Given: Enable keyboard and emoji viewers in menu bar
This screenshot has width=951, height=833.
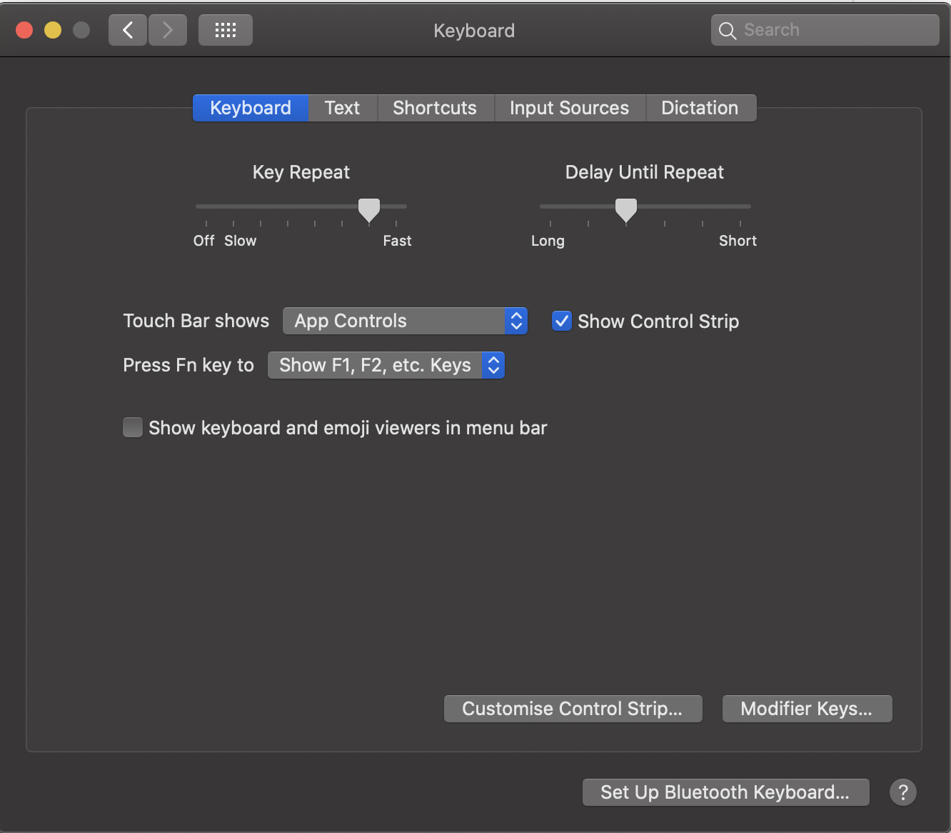Looking at the screenshot, I should (133, 427).
